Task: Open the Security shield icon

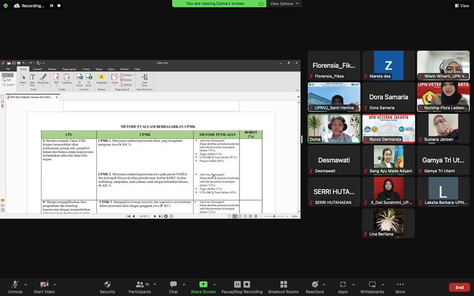Action: click(x=107, y=285)
